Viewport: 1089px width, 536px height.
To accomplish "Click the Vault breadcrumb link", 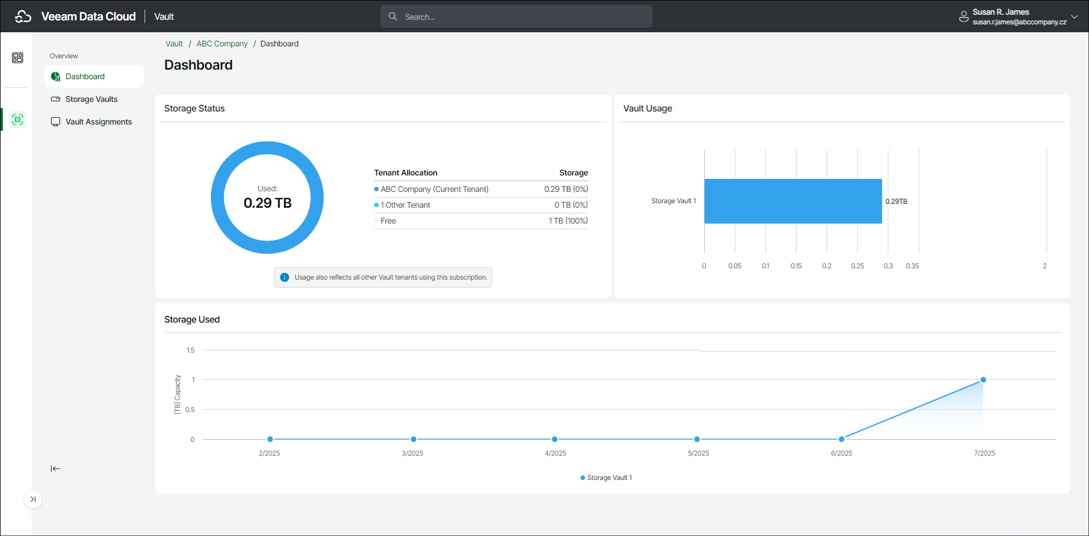I will coord(174,44).
